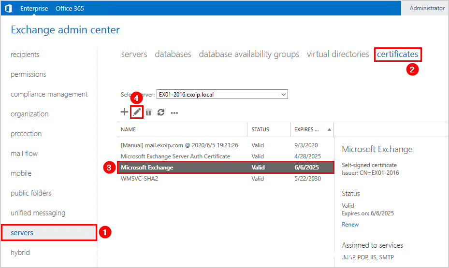
Task: Open organization in the left navigation
Action: (29, 114)
